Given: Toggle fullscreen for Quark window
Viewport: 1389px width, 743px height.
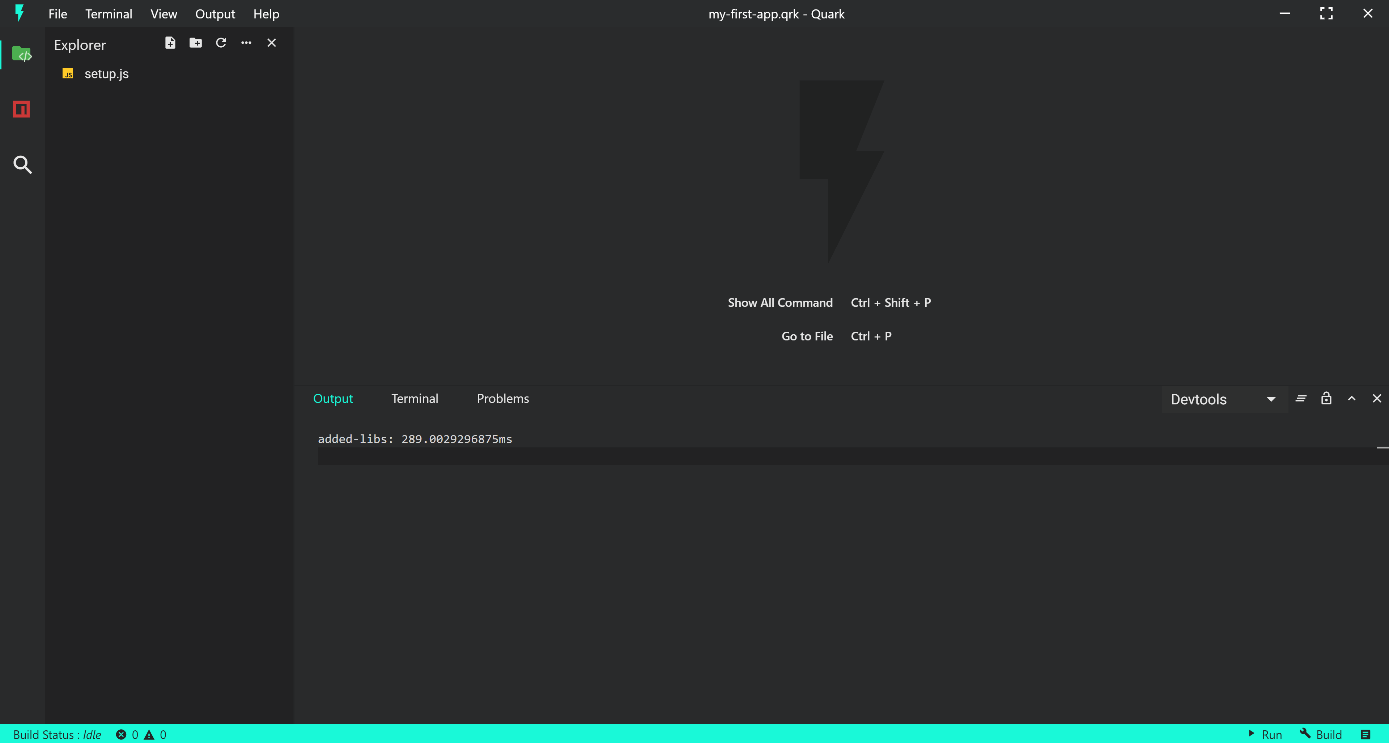Looking at the screenshot, I should [x=1326, y=13].
